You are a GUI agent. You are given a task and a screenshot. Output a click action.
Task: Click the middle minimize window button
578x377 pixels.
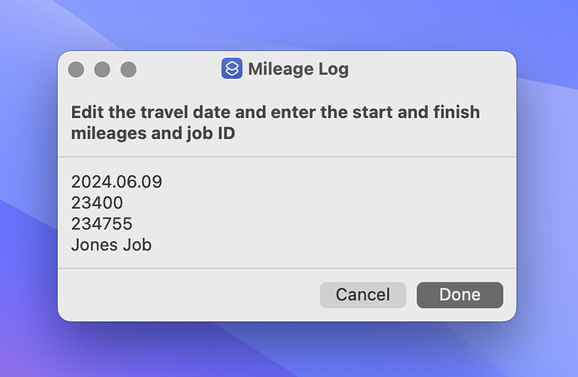[102, 70]
